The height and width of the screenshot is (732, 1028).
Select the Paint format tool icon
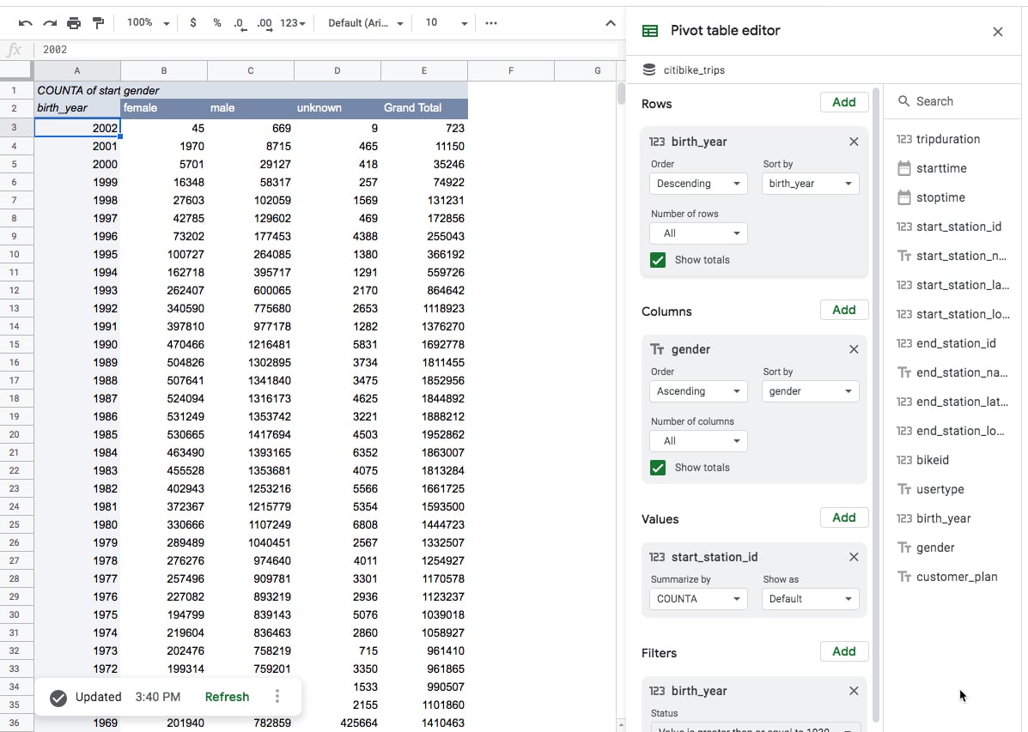tap(97, 23)
